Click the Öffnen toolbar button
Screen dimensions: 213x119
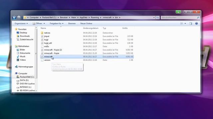tap(37, 23)
